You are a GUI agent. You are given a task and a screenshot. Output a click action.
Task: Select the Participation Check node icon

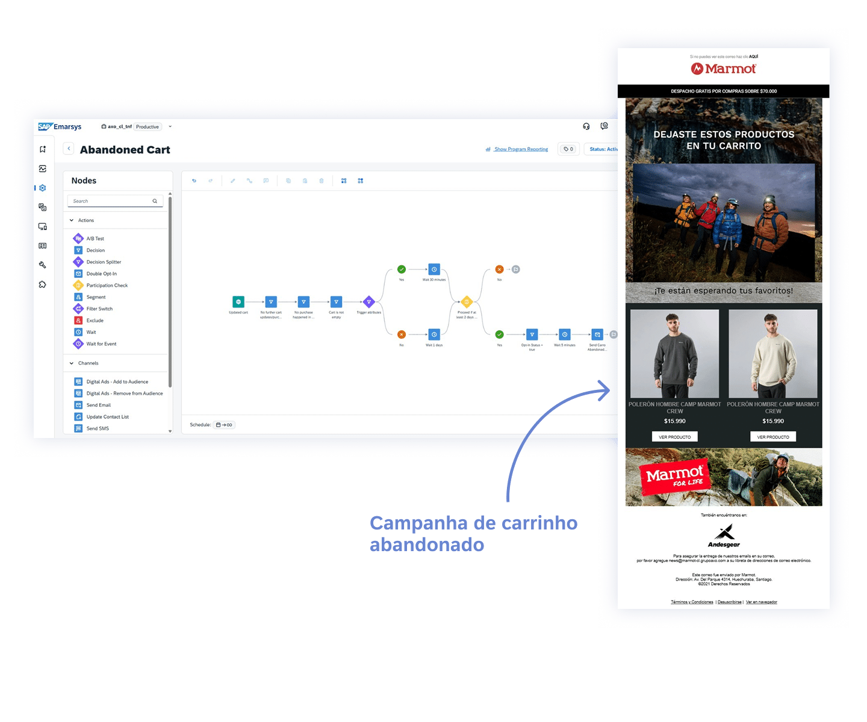(x=78, y=286)
